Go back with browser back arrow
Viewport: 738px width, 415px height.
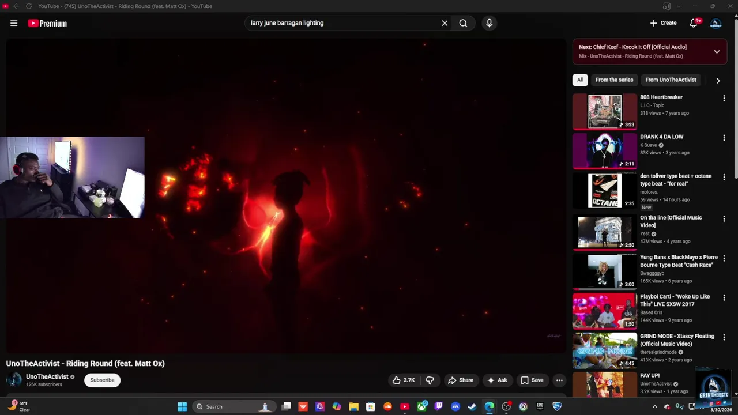tap(16, 6)
